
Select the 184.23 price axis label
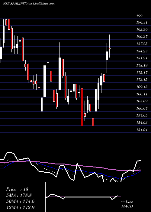[142, 51]
